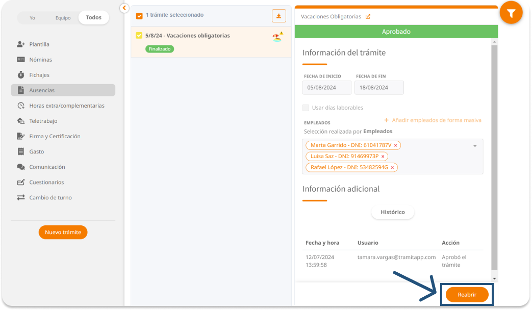Expand the employees selection dropdown arrow

click(x=475, y=146)
